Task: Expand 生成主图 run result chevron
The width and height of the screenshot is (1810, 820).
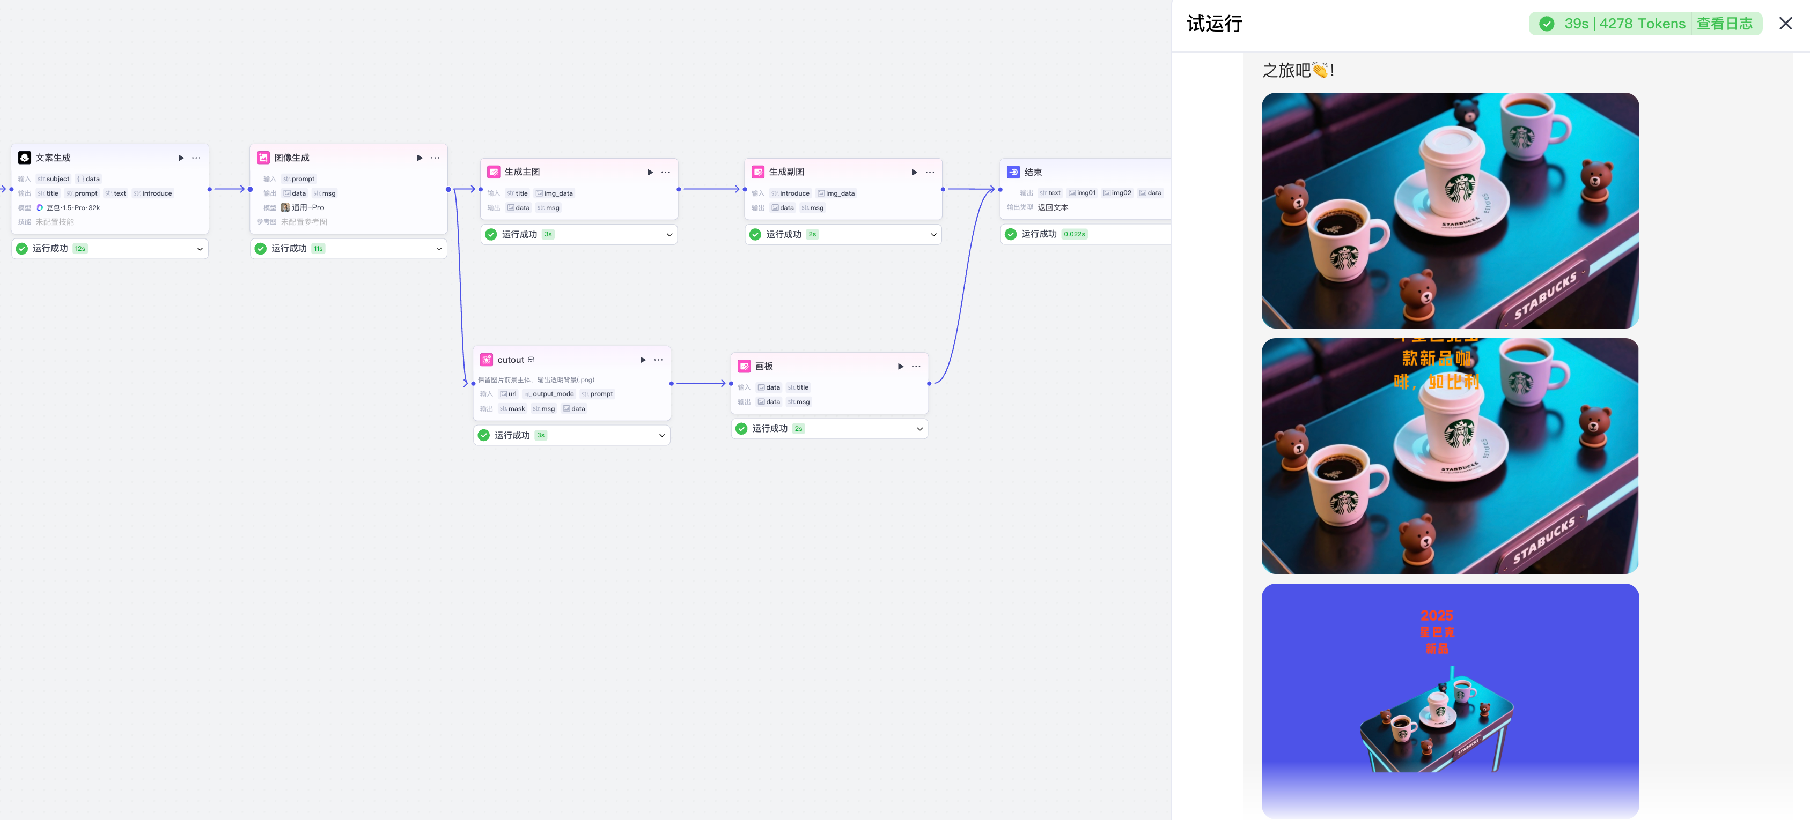Action: pyautogui.click(x=669, y=235)
